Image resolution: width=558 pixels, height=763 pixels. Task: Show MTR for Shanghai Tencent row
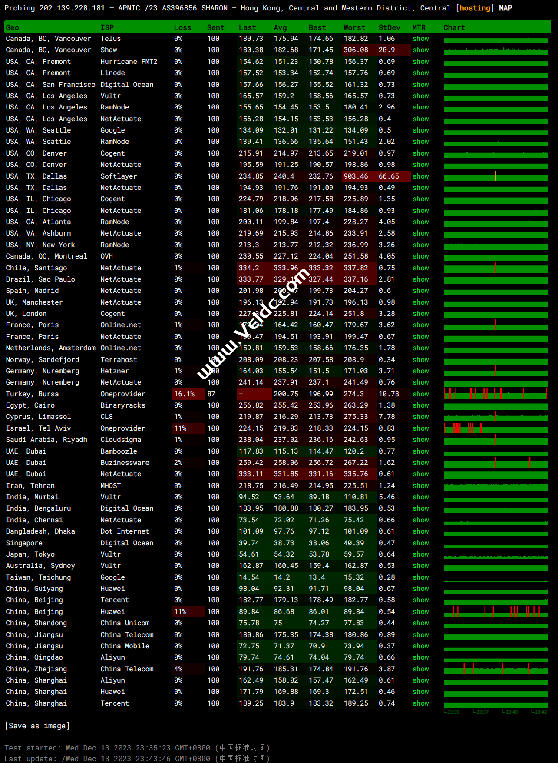(421, 703)
